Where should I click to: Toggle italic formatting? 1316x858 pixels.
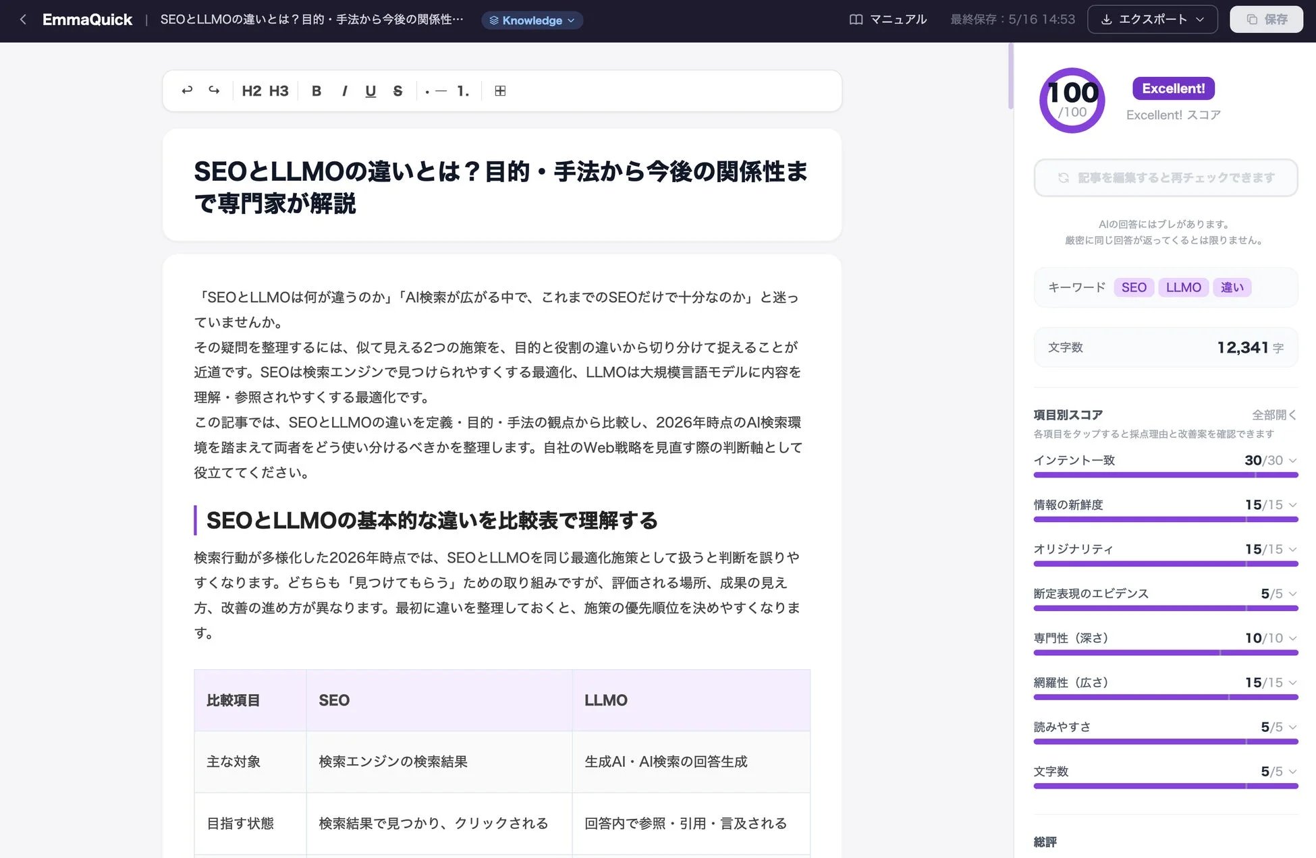[x=344, y=91]
